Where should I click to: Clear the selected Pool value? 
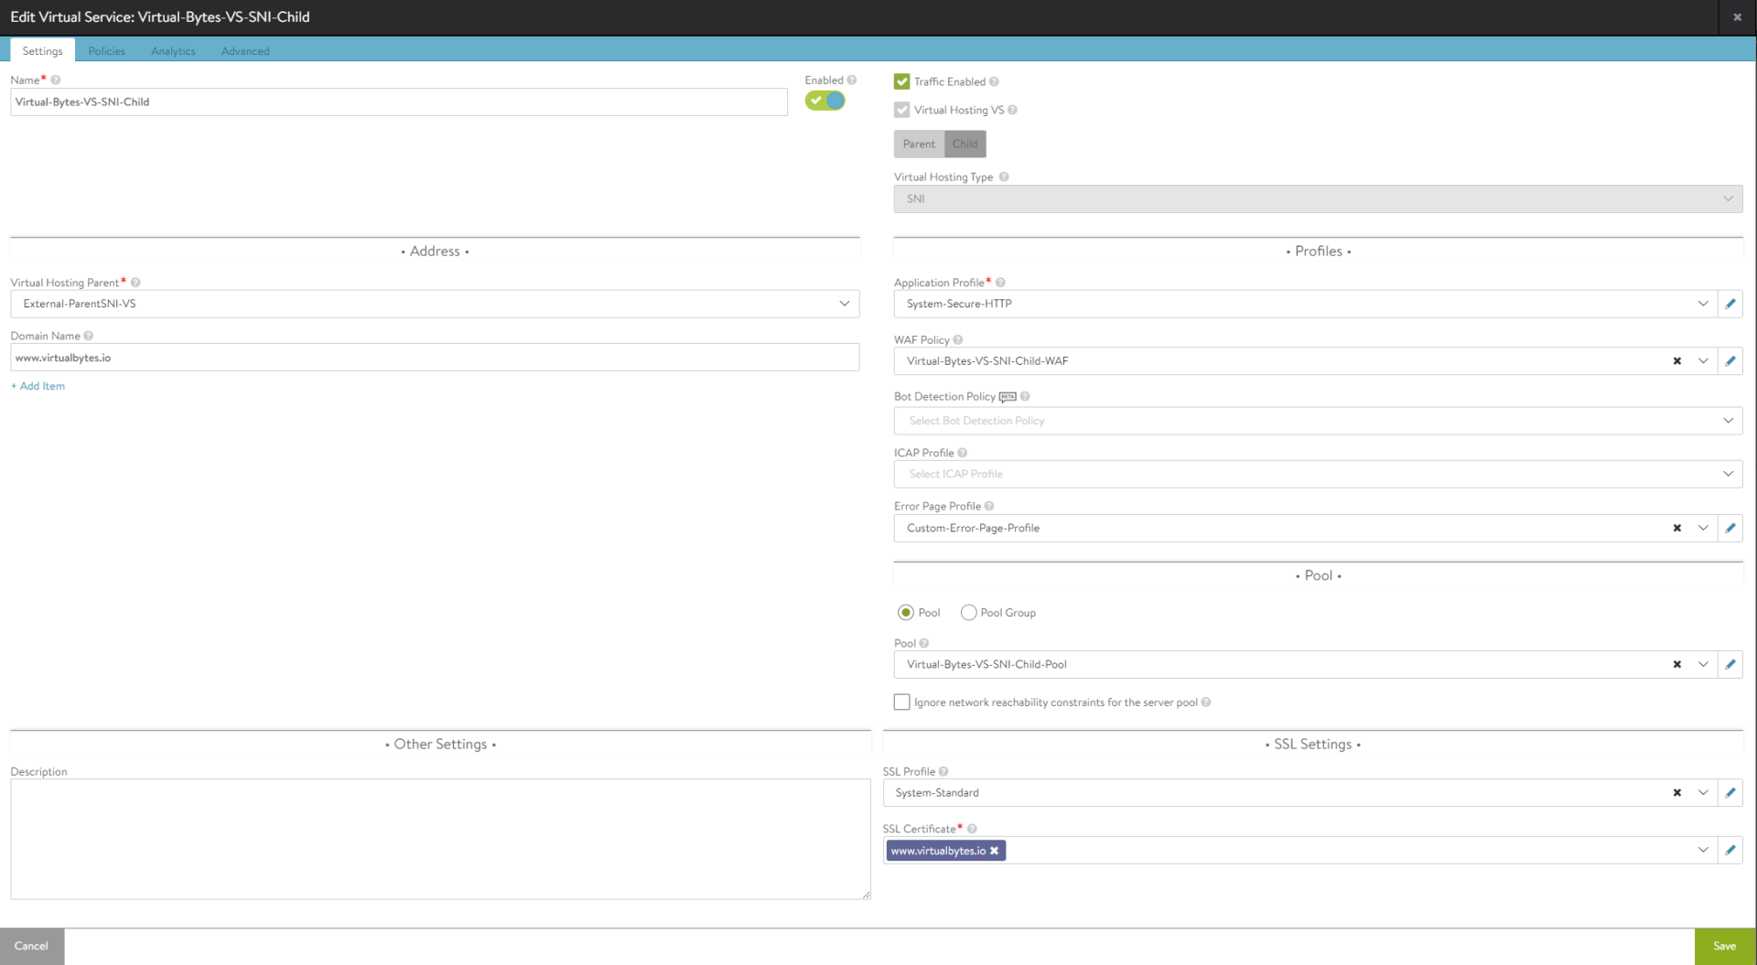[1676, 665]
